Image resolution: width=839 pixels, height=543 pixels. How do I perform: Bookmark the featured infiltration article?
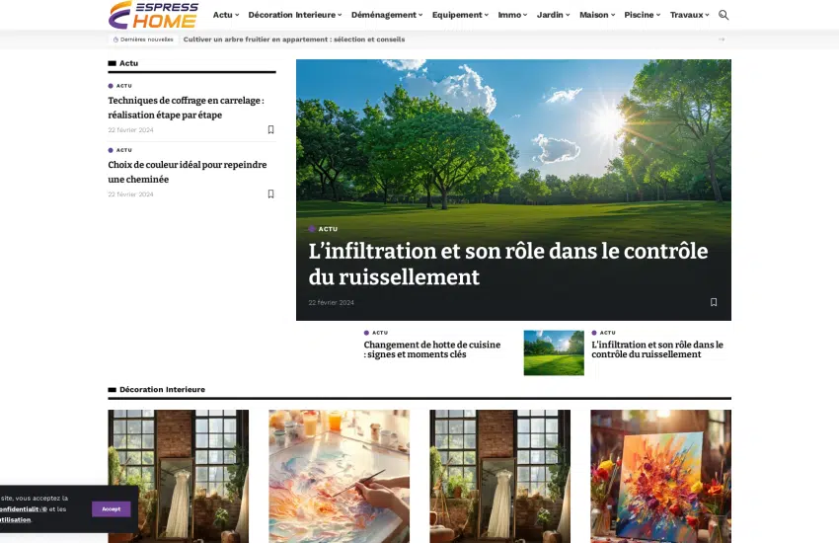(714, 302)
